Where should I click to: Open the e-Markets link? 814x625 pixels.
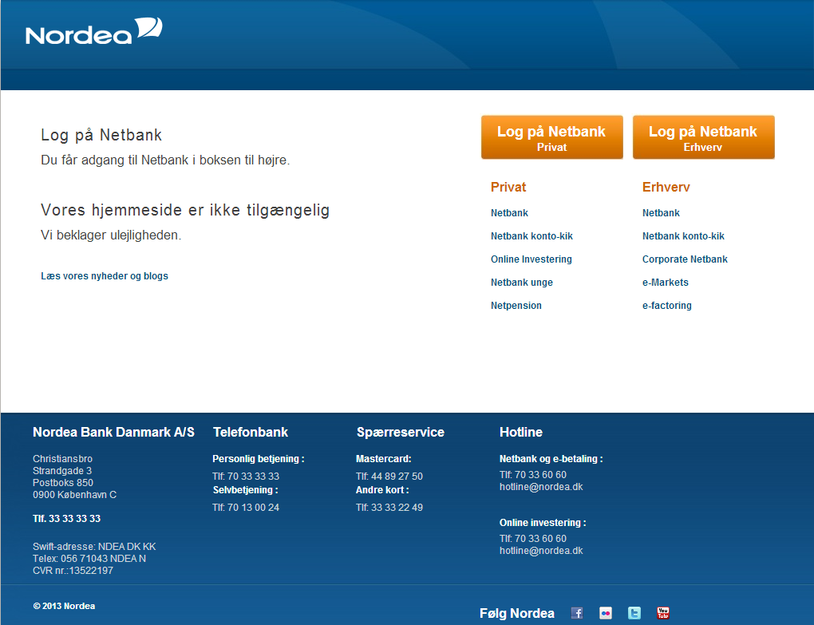(665, 283)
